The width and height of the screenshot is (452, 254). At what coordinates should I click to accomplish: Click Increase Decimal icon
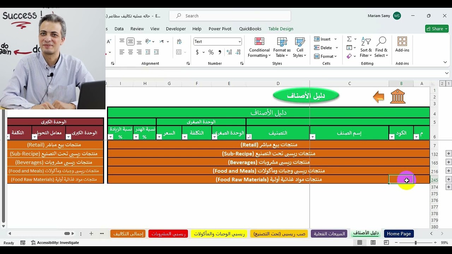[x=229, y=52]
